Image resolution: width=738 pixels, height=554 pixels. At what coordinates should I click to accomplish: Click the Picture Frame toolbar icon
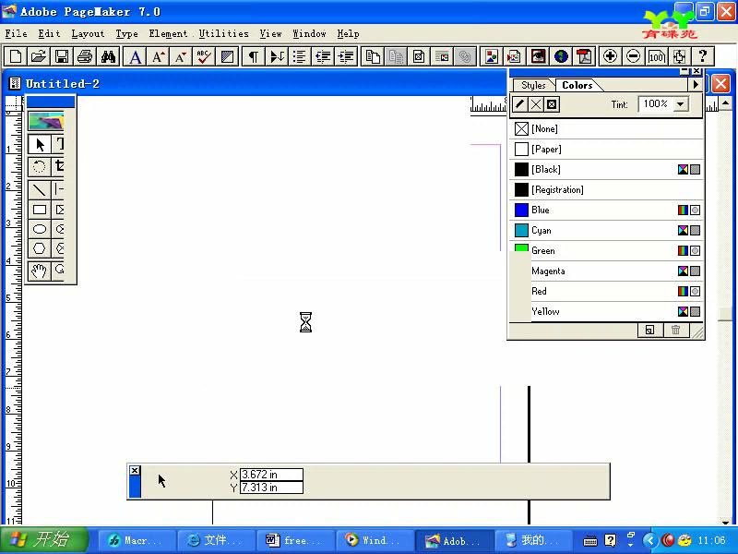tap(419, 57)
